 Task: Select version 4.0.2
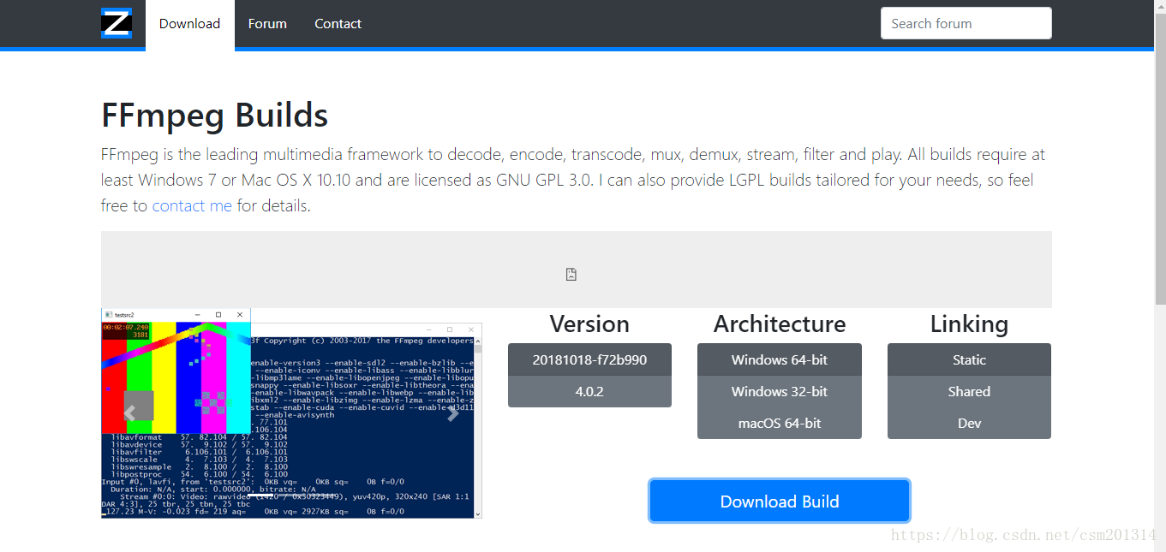pyautogui.click(x=589, y=391)
